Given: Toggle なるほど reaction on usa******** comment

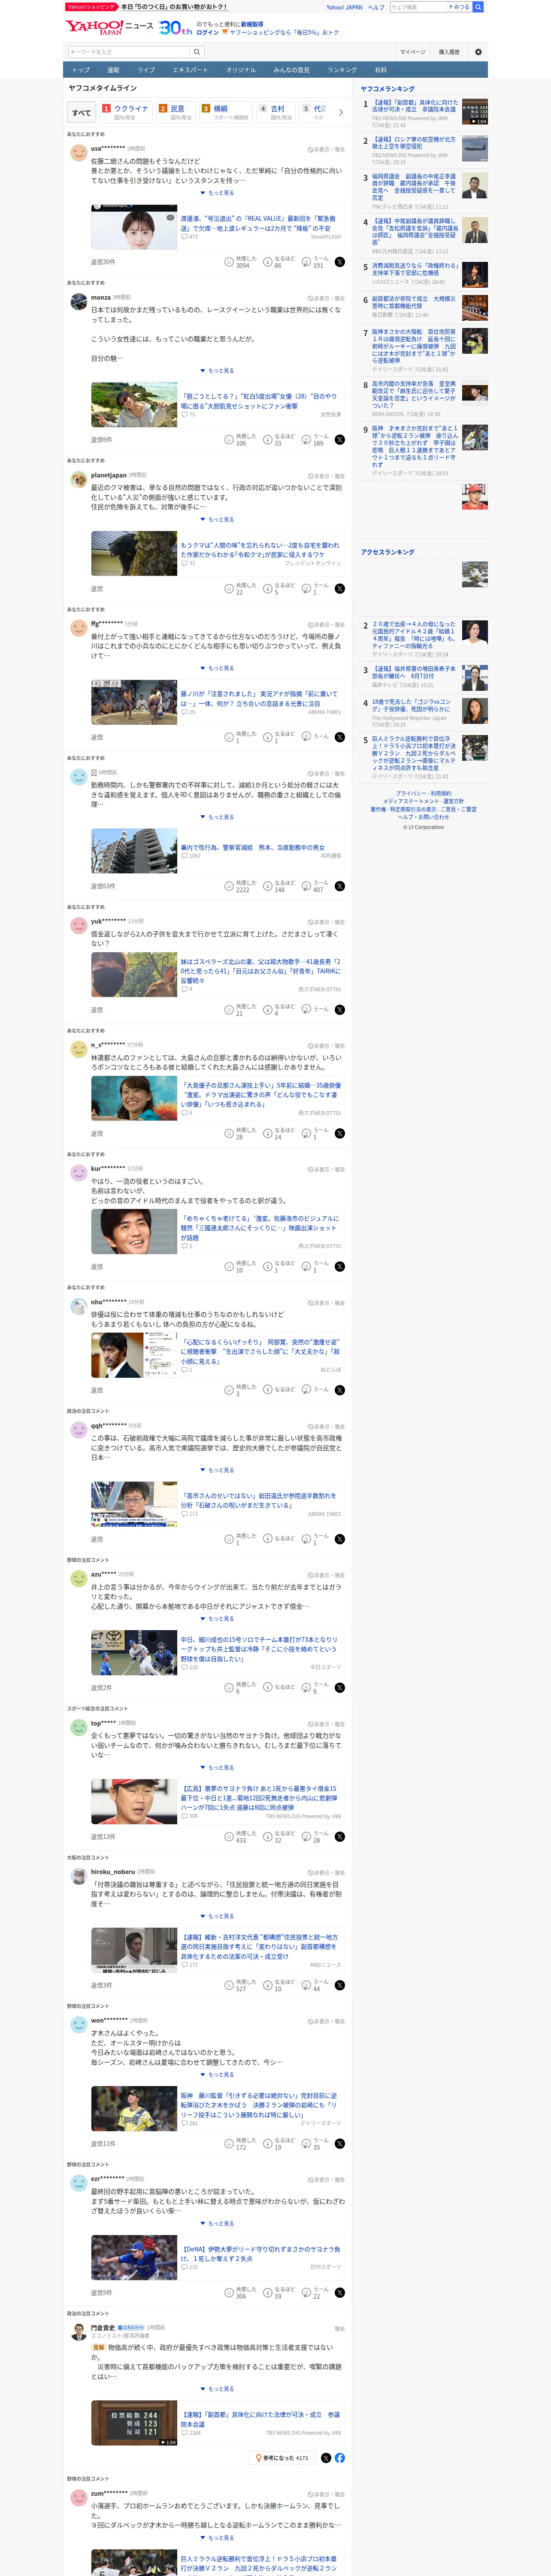Looking at the screenshot, I should tap(279, 262).
